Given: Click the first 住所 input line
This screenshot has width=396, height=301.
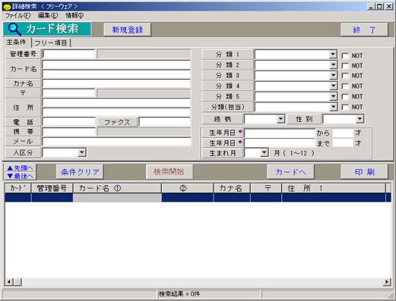Looking at the screenshot, I should pyautogui.click(x=116, y=103).
